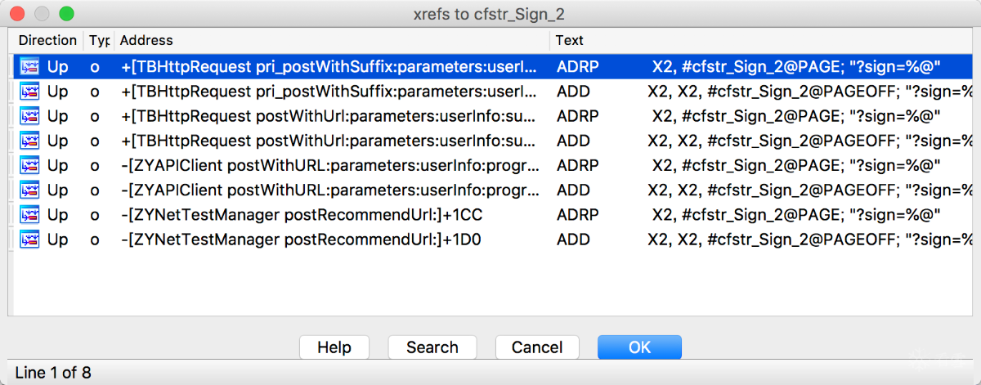The width and height of the screenshot is (981, 385).
Task: Click the Search button
Action: pos(432,347)
